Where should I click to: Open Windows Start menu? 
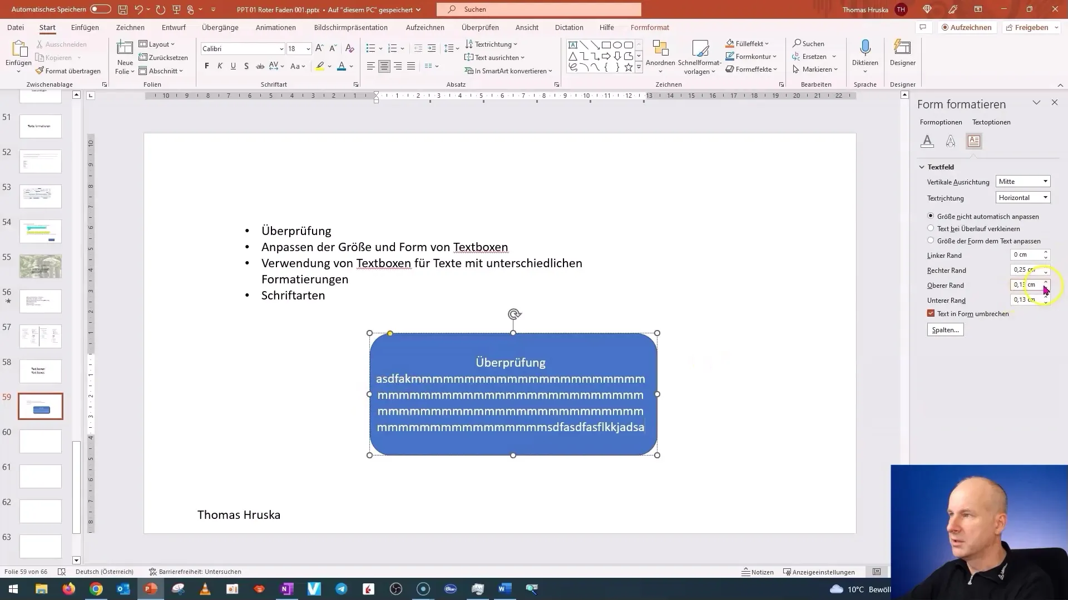(13, 589)
